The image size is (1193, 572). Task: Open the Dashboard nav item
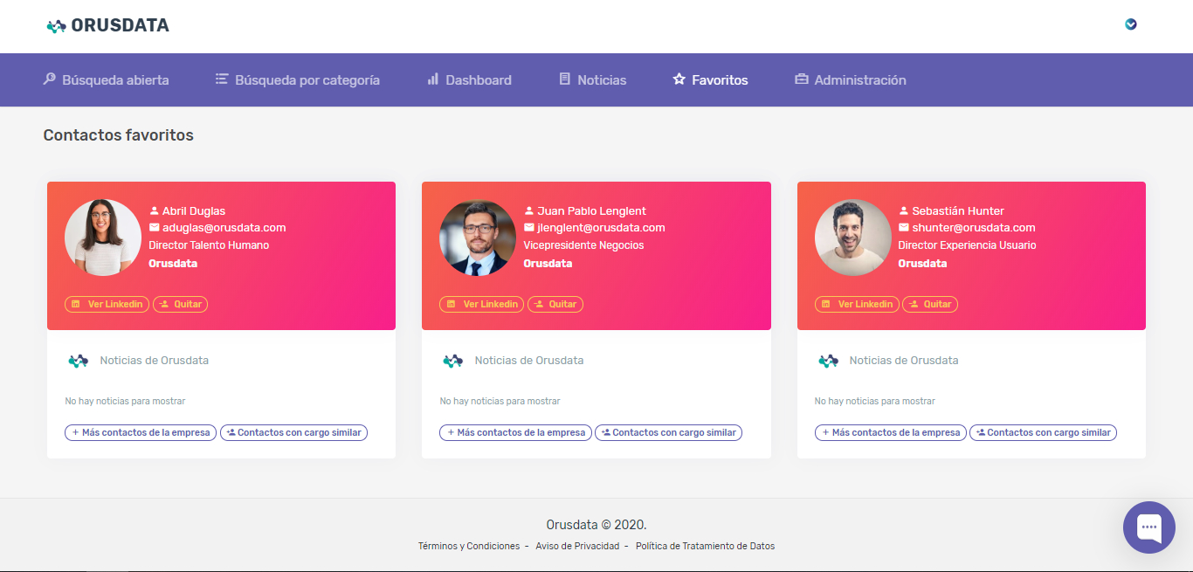pos(469,79)
